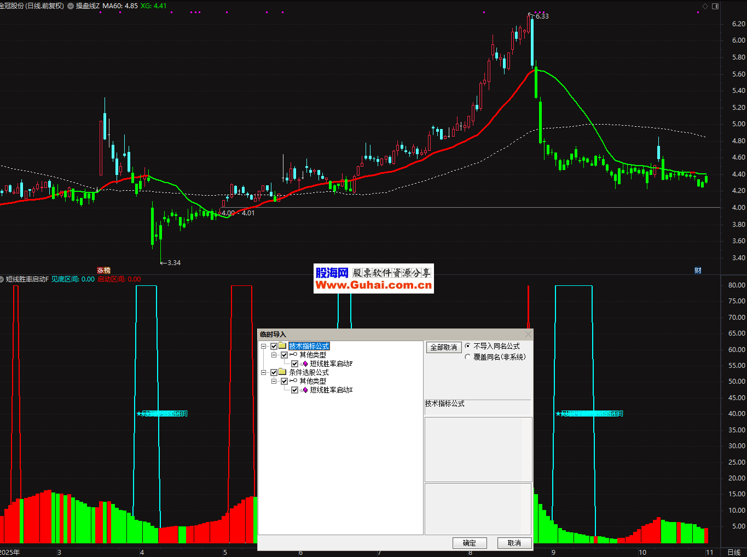Screen dimensions: 747x557
Task: Click the folder icon of 技术指标公式
Action: (x=282, y=346)
